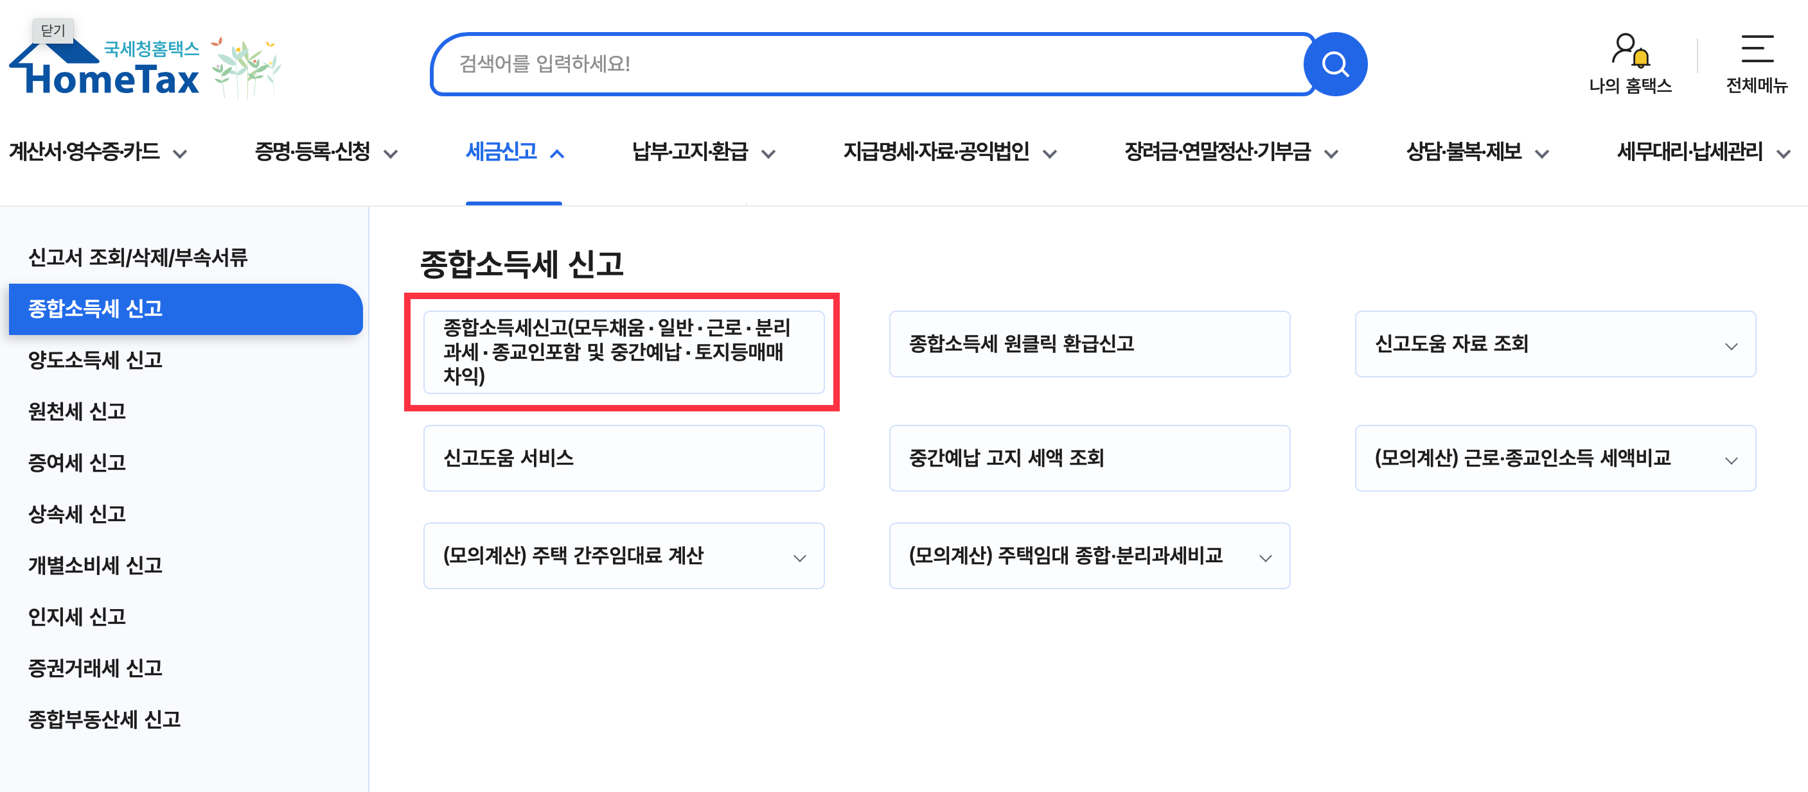Screen dimensions: 1808x792
Task: Open 나의 홈택스 user icon
Action: tap(1630, 63)
